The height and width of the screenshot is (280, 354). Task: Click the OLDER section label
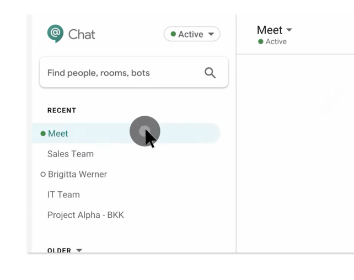pos(59,250)
